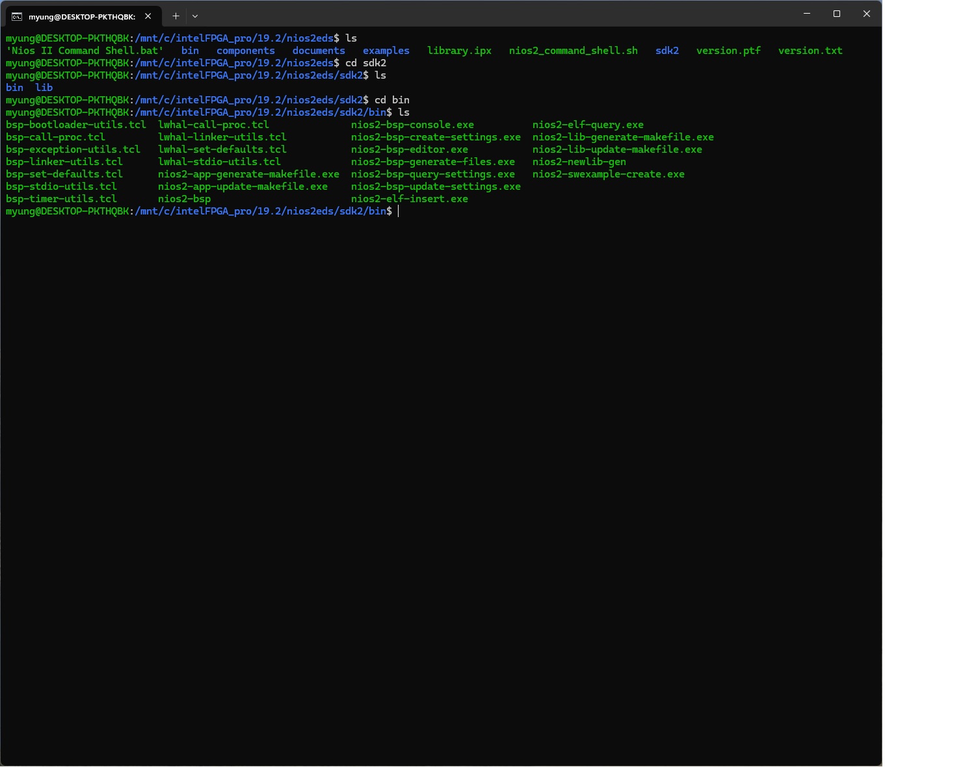The image size is (974, 767).
Task: Click "nios2-bsp-editor.exe" file name
Action: pyautogui.click(x=410, y=149)
